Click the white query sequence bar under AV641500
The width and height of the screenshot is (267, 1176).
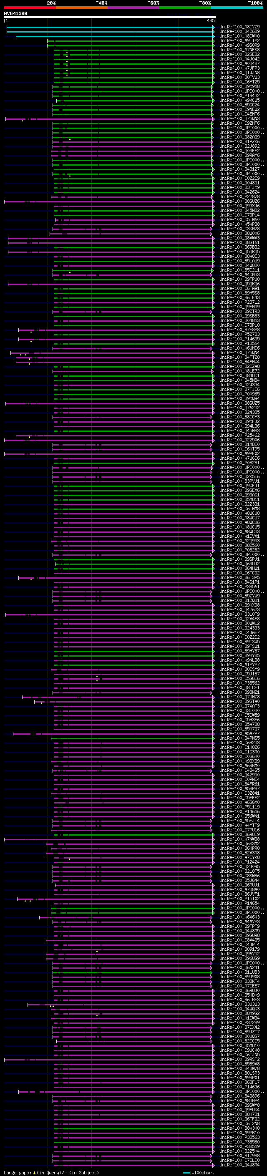tap(110, 17)
